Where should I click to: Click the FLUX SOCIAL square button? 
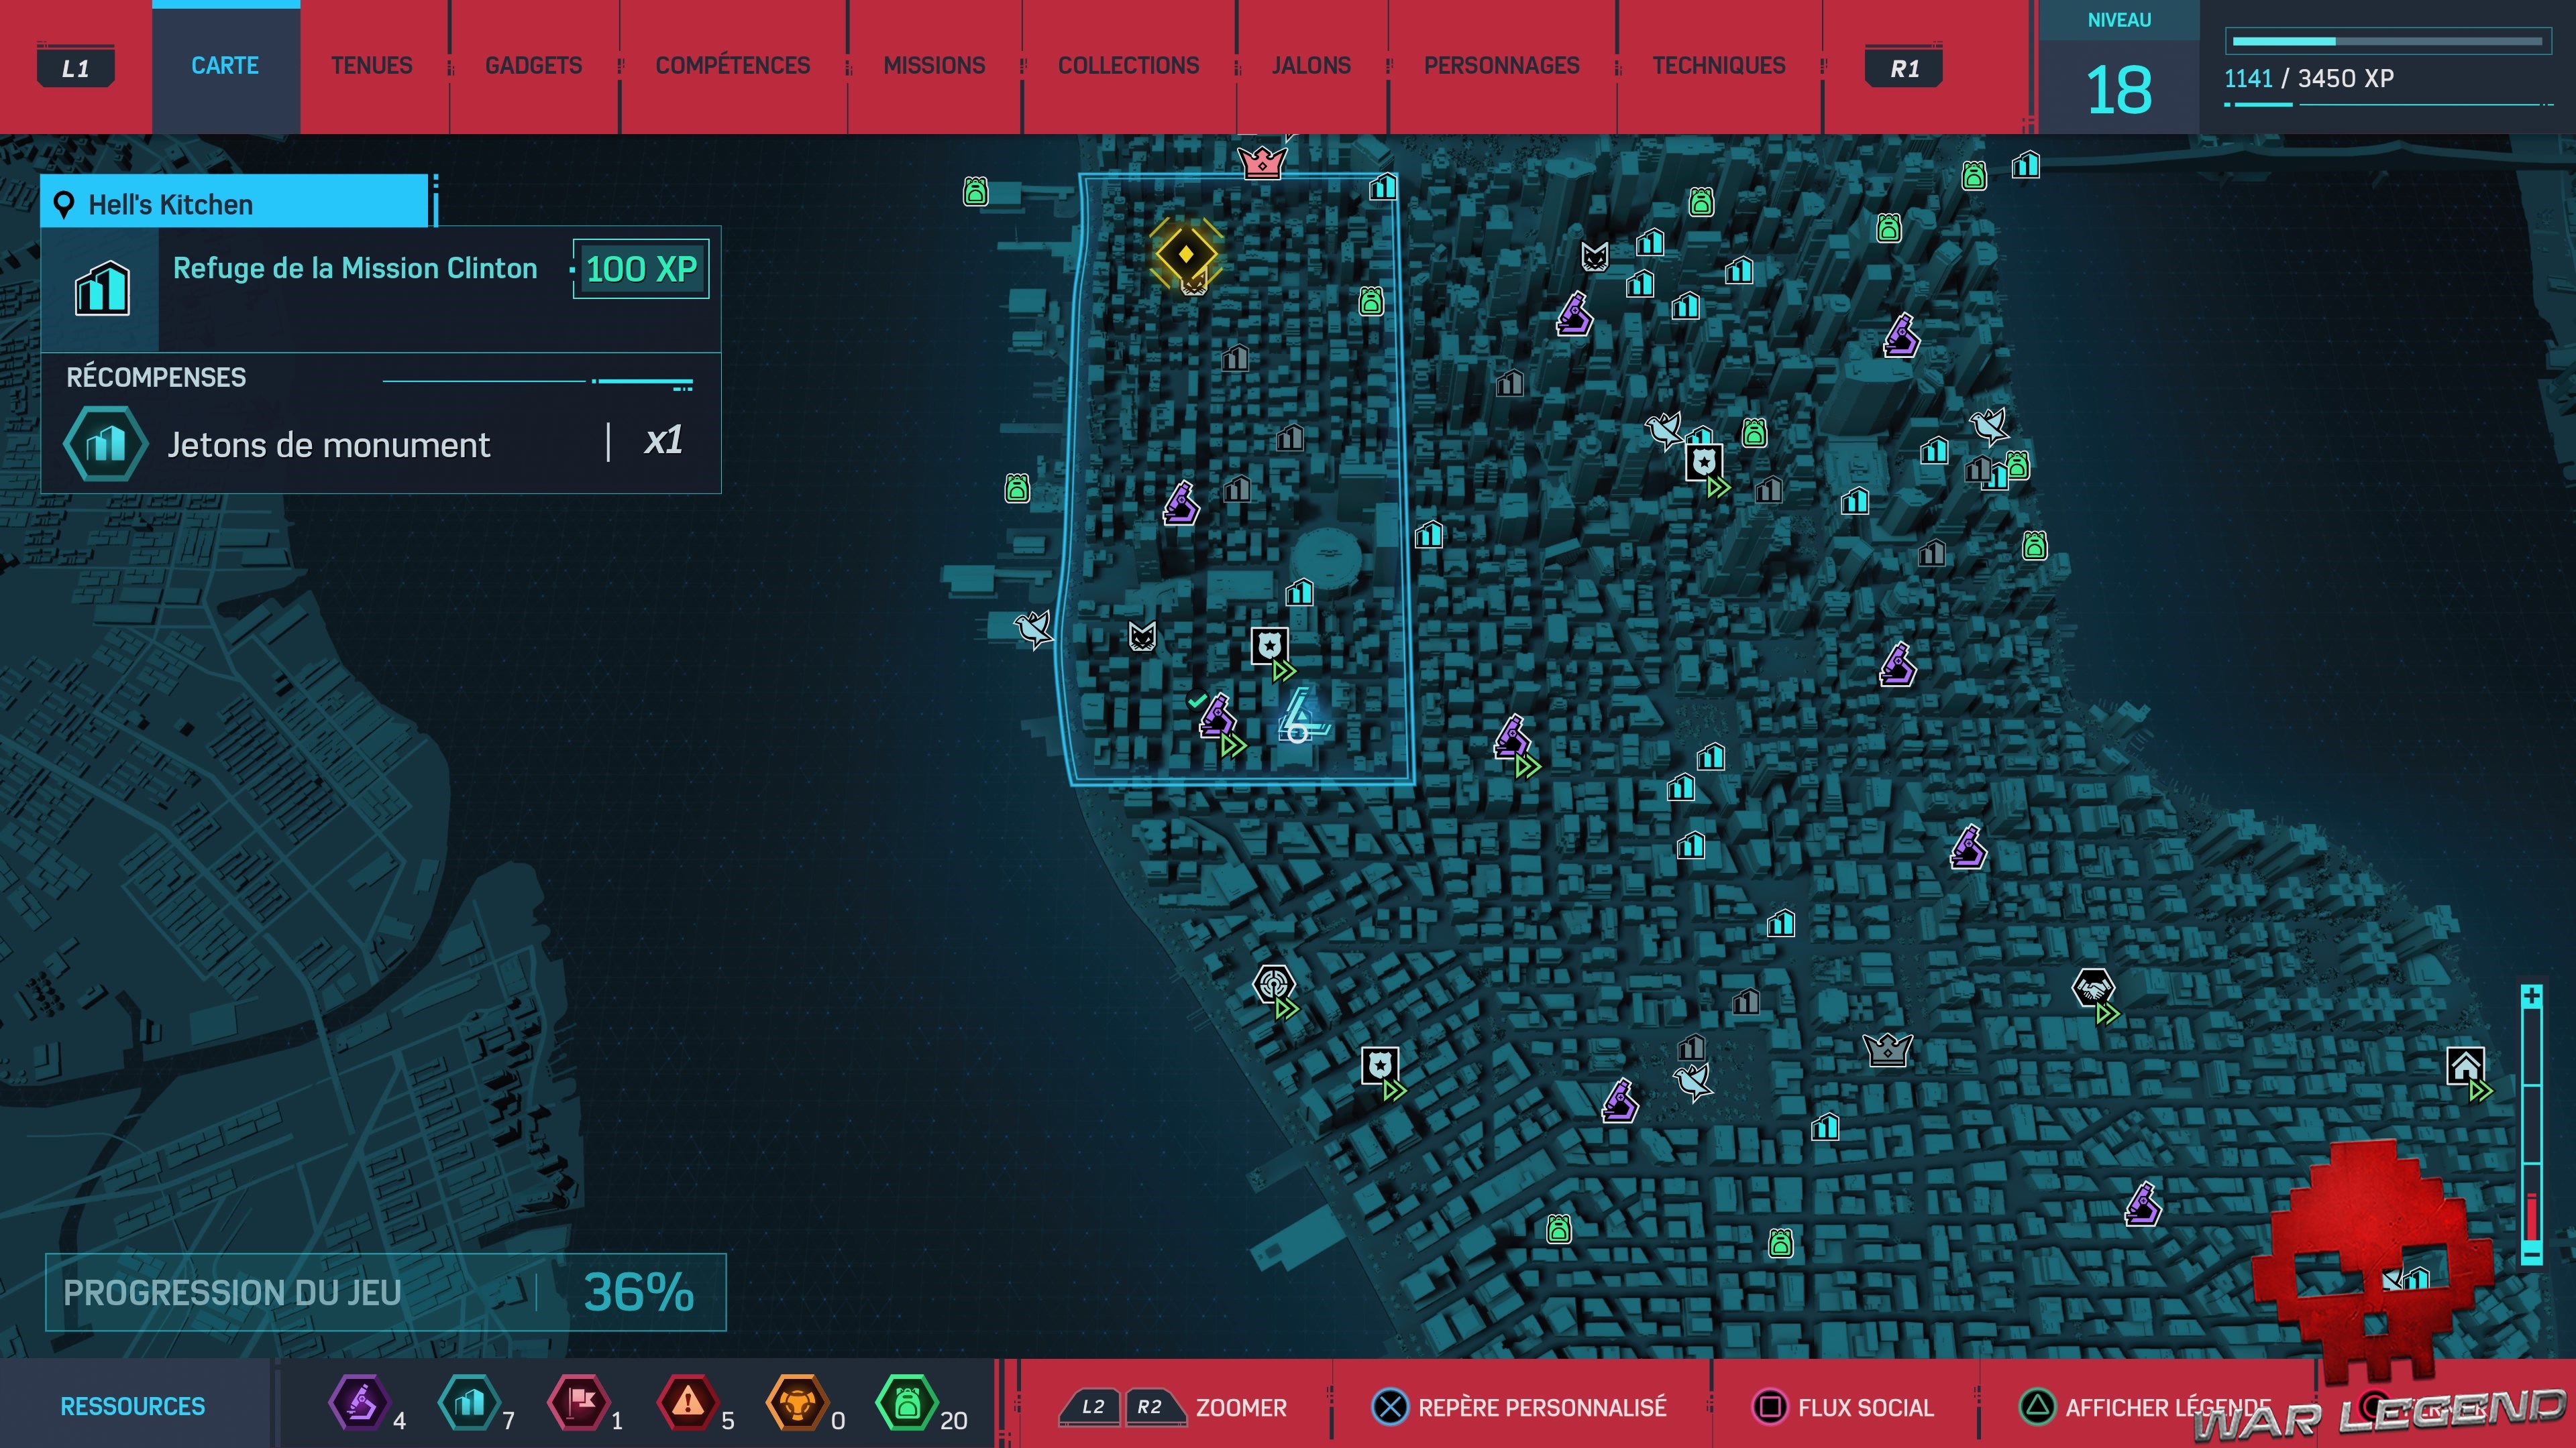tap(1770, 1407)
